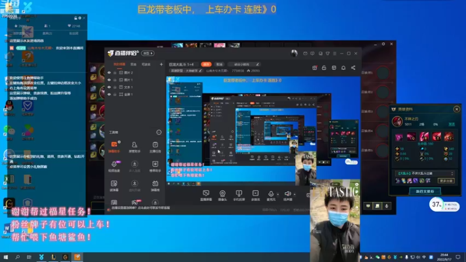The width and height of the screenshot is (466, 262).
Task: Click the League client bottom microphone icon
Action: click(387, 206)
